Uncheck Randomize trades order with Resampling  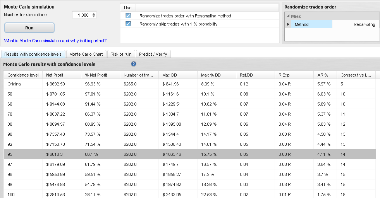[x=128, y=15]
